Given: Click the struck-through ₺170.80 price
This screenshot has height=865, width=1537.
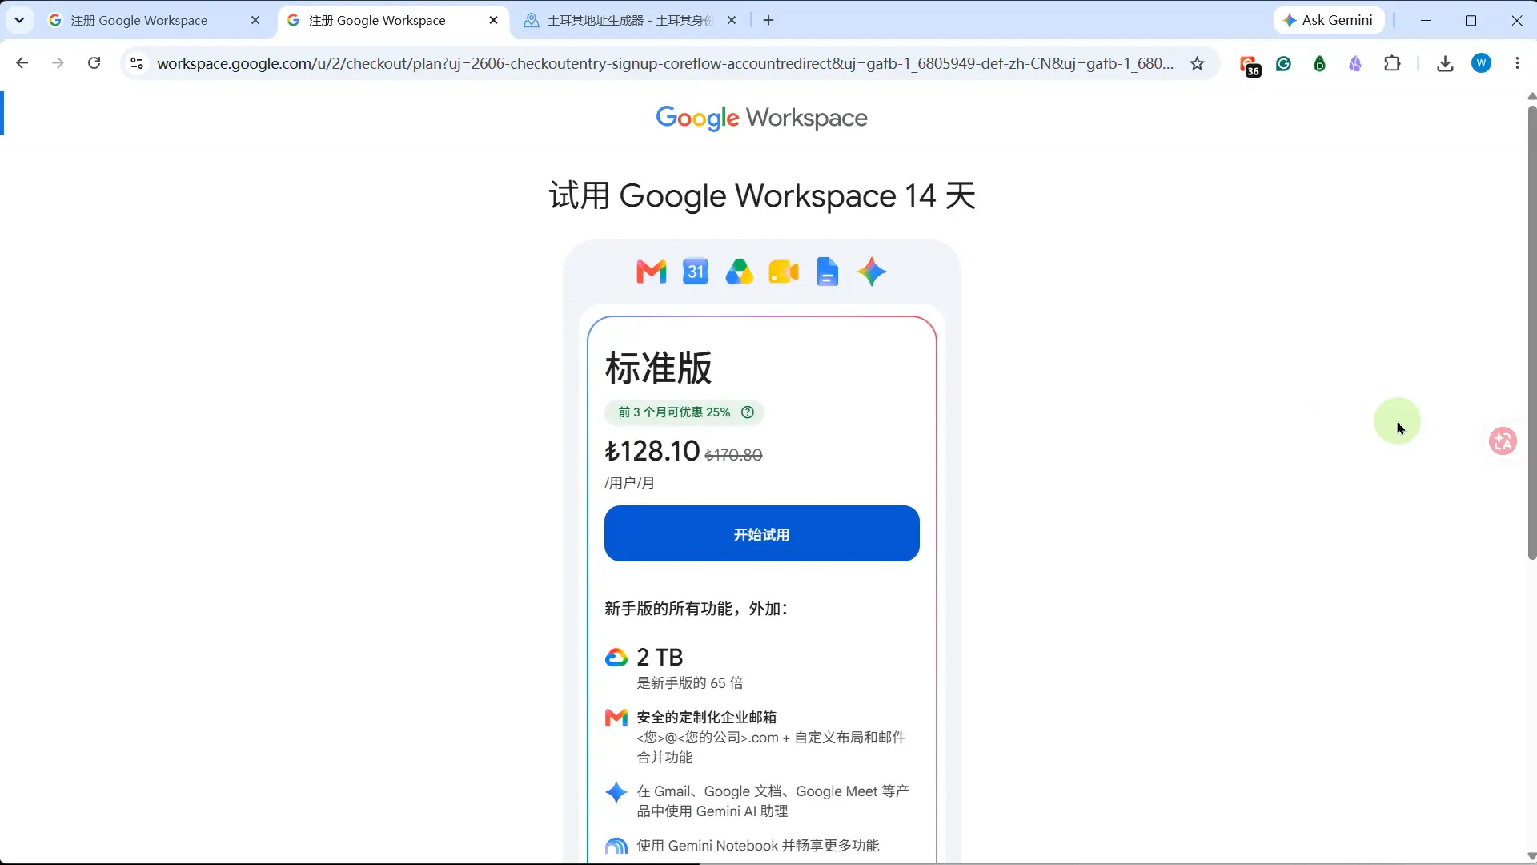Looking at the screenshot, I should point(733,455).
